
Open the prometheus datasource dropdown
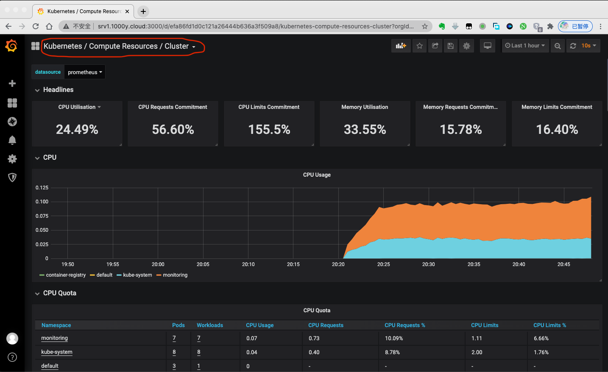tap(85, 72)
